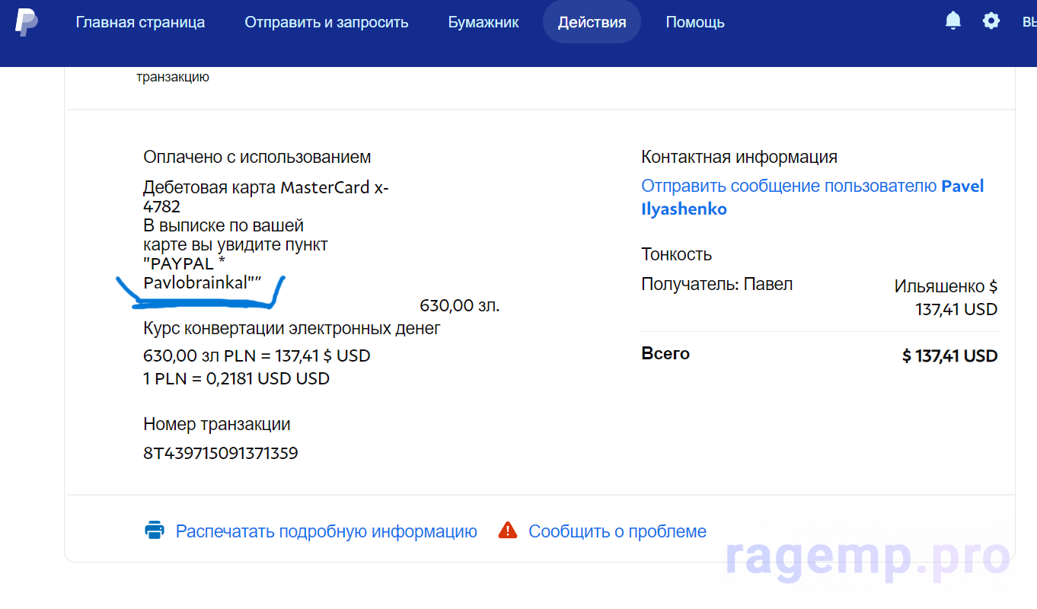Click total amount $ 137,41 USD
1037x609 pixels.
tap(949, 356)
